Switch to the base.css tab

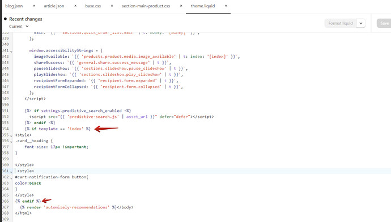[x=93, y=6]
